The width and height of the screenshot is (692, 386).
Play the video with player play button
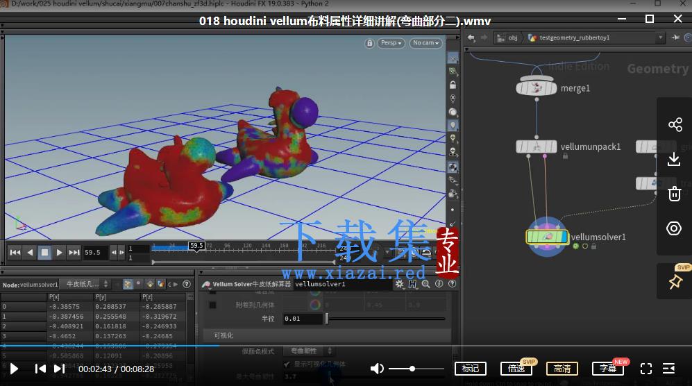(x=14, y=369)
